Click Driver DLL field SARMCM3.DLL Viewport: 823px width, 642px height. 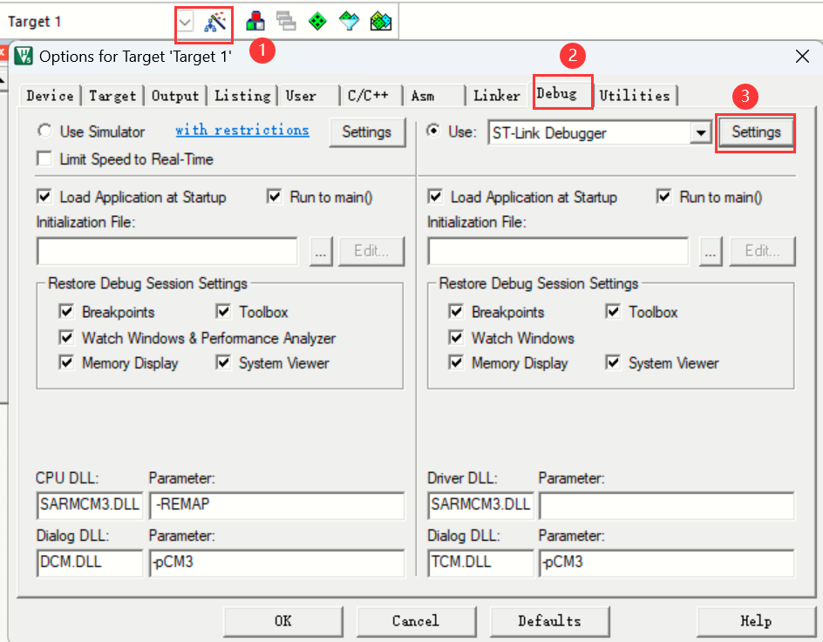[480, 504]
